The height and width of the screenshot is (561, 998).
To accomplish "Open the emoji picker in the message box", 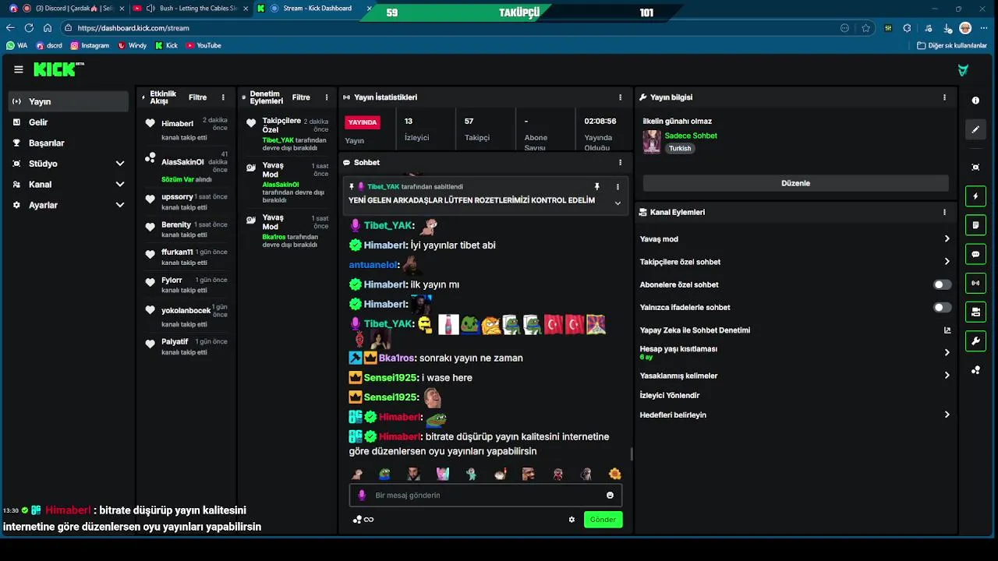I will click(x=610, y=495).
